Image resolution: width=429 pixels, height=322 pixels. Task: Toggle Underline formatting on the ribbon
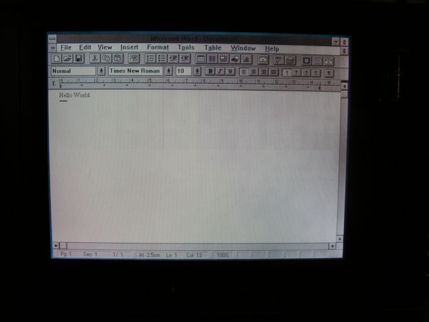coord(230,72)
